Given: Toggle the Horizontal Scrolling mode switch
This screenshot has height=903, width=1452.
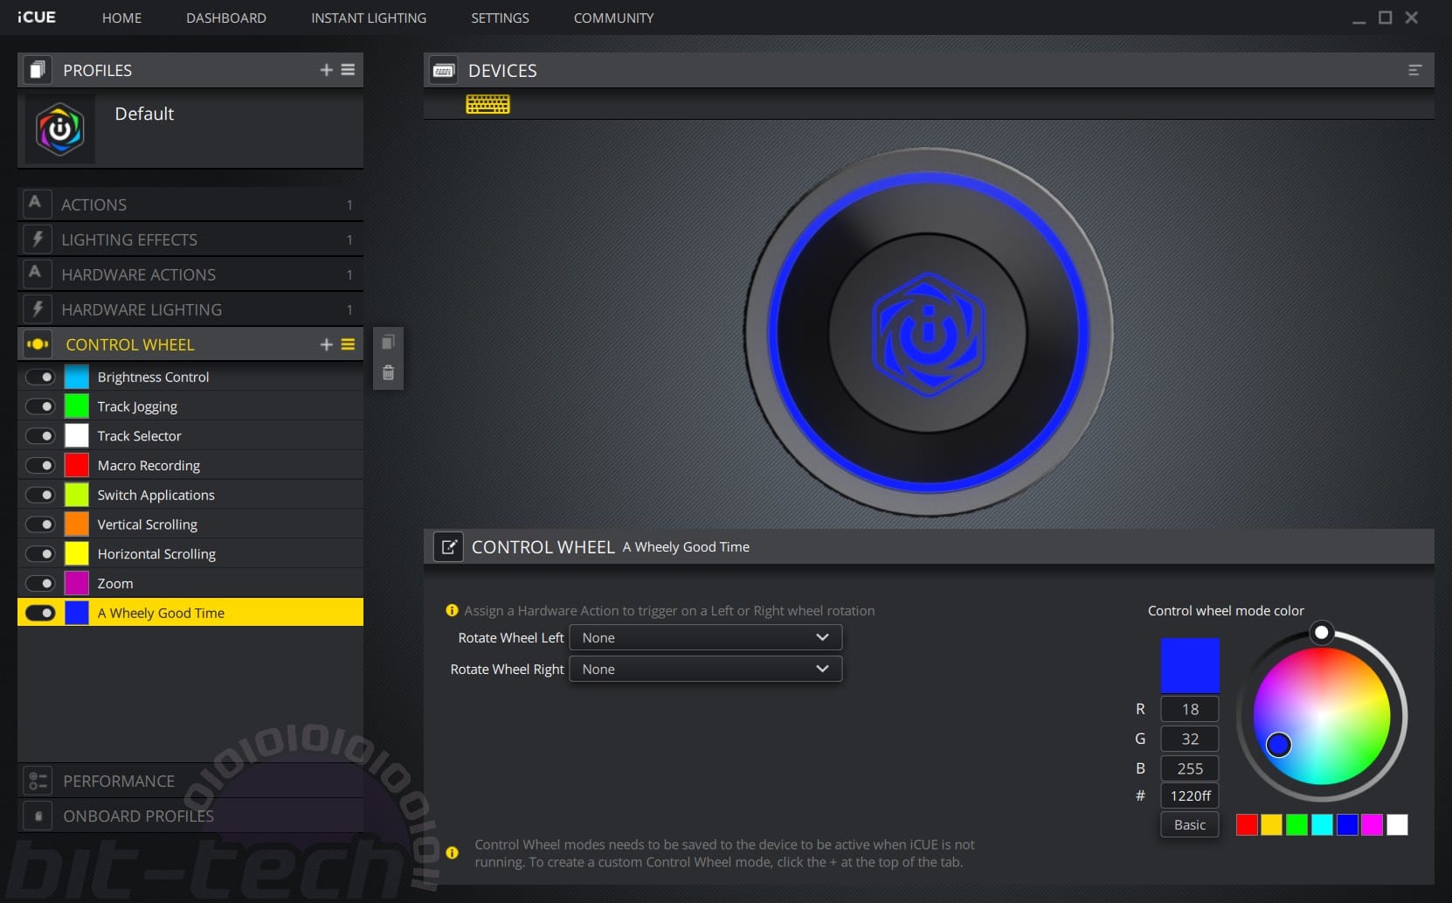Looking at the screenshot, I should (40, 553).
